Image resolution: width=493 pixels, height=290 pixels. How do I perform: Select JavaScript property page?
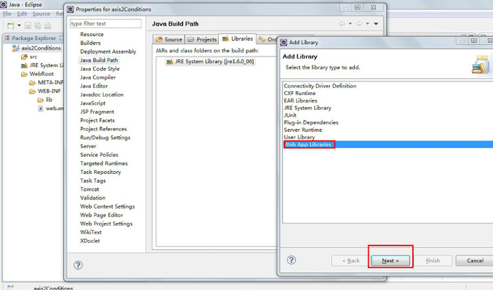[x=93, y=103]
